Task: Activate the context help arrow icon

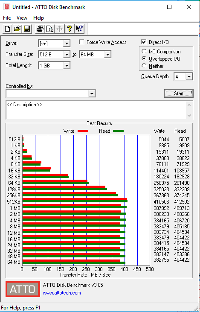Action: coord(79,29)
